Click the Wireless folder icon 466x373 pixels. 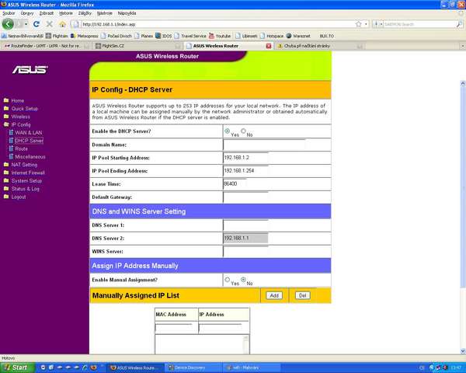[x=6, y=117]
